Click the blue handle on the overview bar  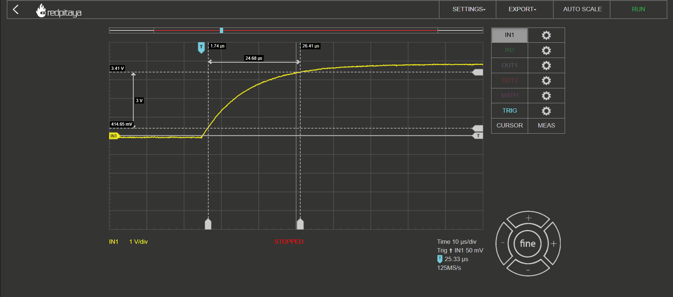pos(221,30)
